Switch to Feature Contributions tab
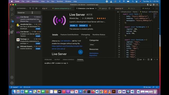 [x=69, y=35]
